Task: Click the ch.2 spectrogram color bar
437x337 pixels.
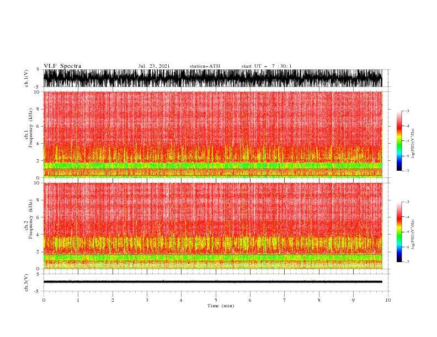Action: click(399, 232)
